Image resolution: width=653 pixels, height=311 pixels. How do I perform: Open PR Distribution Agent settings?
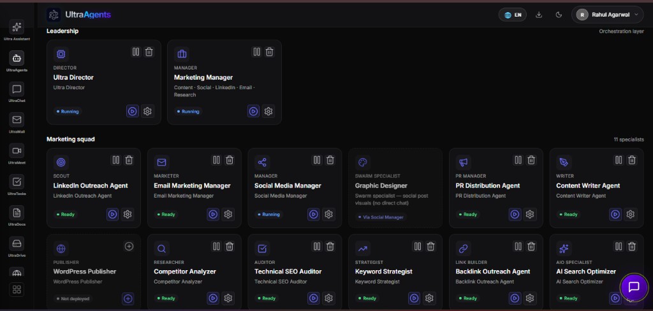click(x=530, y=214)
